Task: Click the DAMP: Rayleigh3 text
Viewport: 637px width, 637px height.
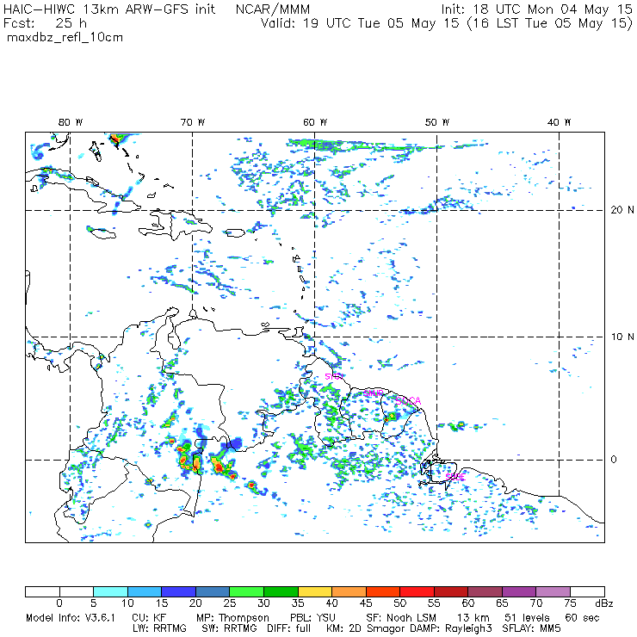Action: pos(450,628)
